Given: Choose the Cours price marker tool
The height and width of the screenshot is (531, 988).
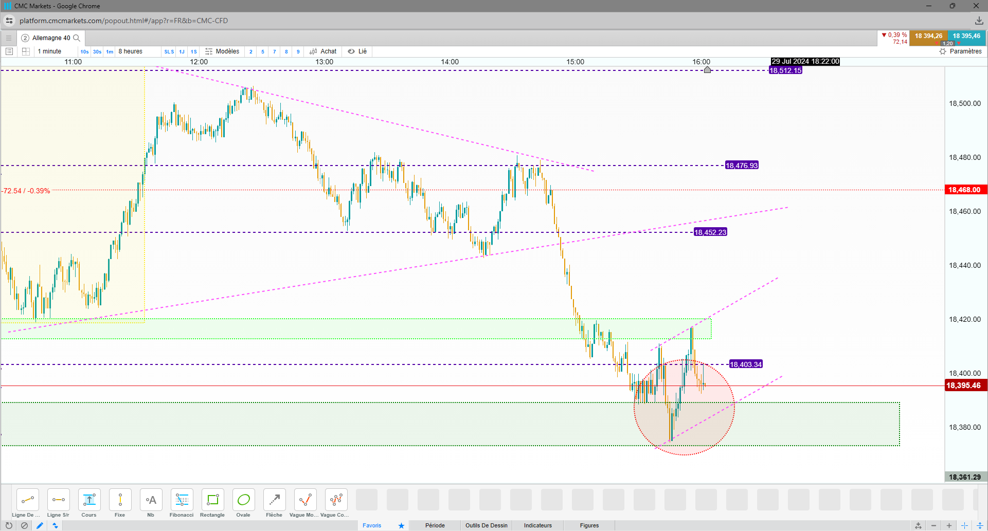Looking at the screenshot, I should click(89, 503).
